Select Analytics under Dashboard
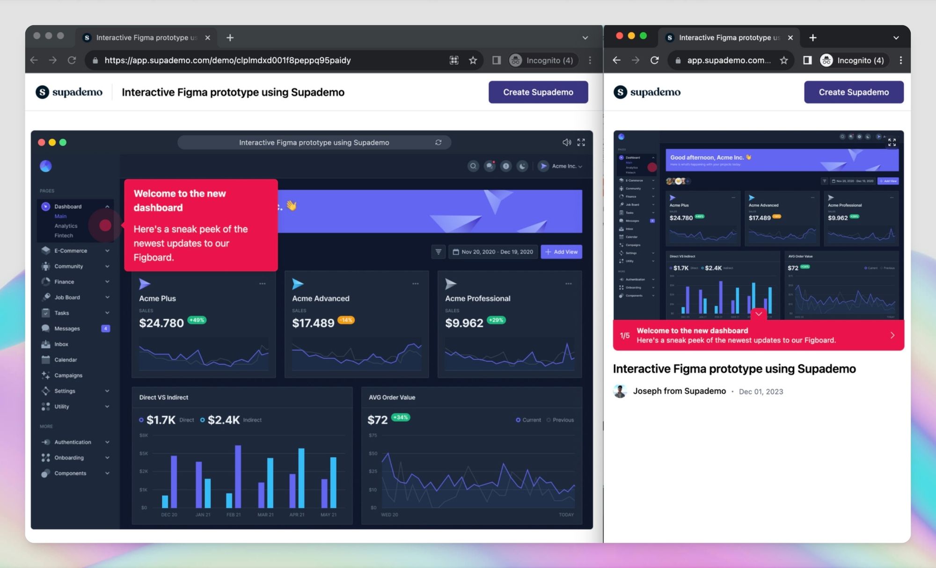Viewport: 936px width, 568px height. point(66,226)
